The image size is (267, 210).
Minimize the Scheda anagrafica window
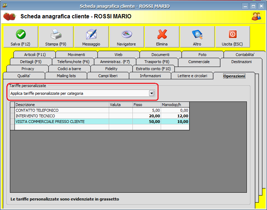(x=245, y=6)
